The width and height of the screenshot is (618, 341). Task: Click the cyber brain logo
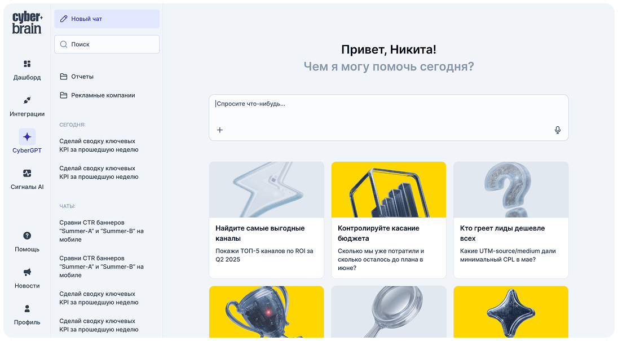pyautogui.click(x=27, y=23)
